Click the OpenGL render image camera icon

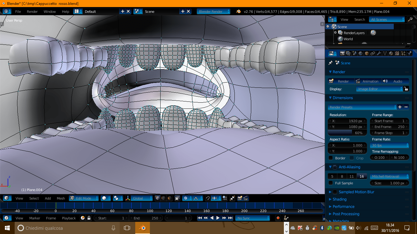pos(240,198)
